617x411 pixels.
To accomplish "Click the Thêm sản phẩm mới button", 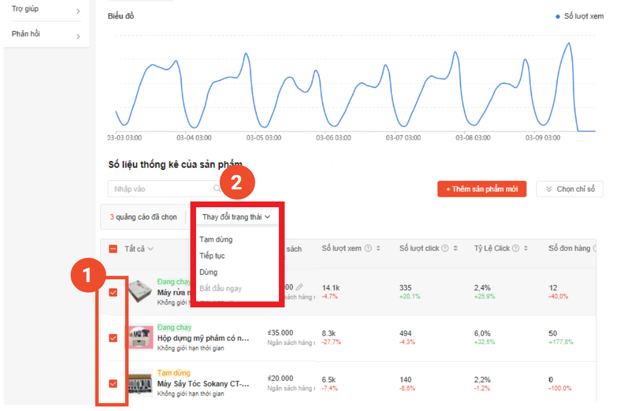I will point(481,189).
